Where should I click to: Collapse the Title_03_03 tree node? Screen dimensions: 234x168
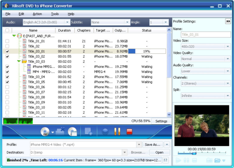pyautogui.click(x=18, y=61)
